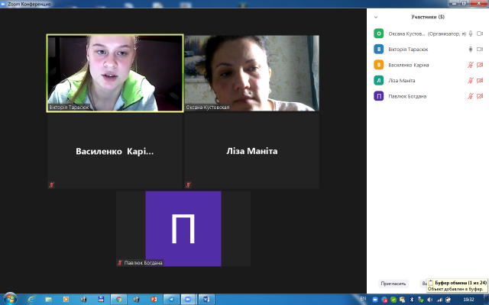
Task: Click the Пригласить button
Action: [x=393, y=284]
